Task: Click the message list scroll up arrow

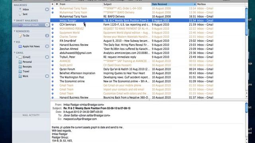Action: point(247,93)
